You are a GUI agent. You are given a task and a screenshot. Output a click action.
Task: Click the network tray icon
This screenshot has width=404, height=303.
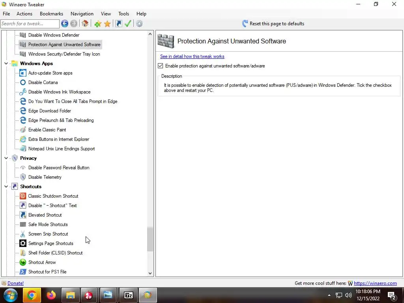pyautogui.click(x=339, y=295)
